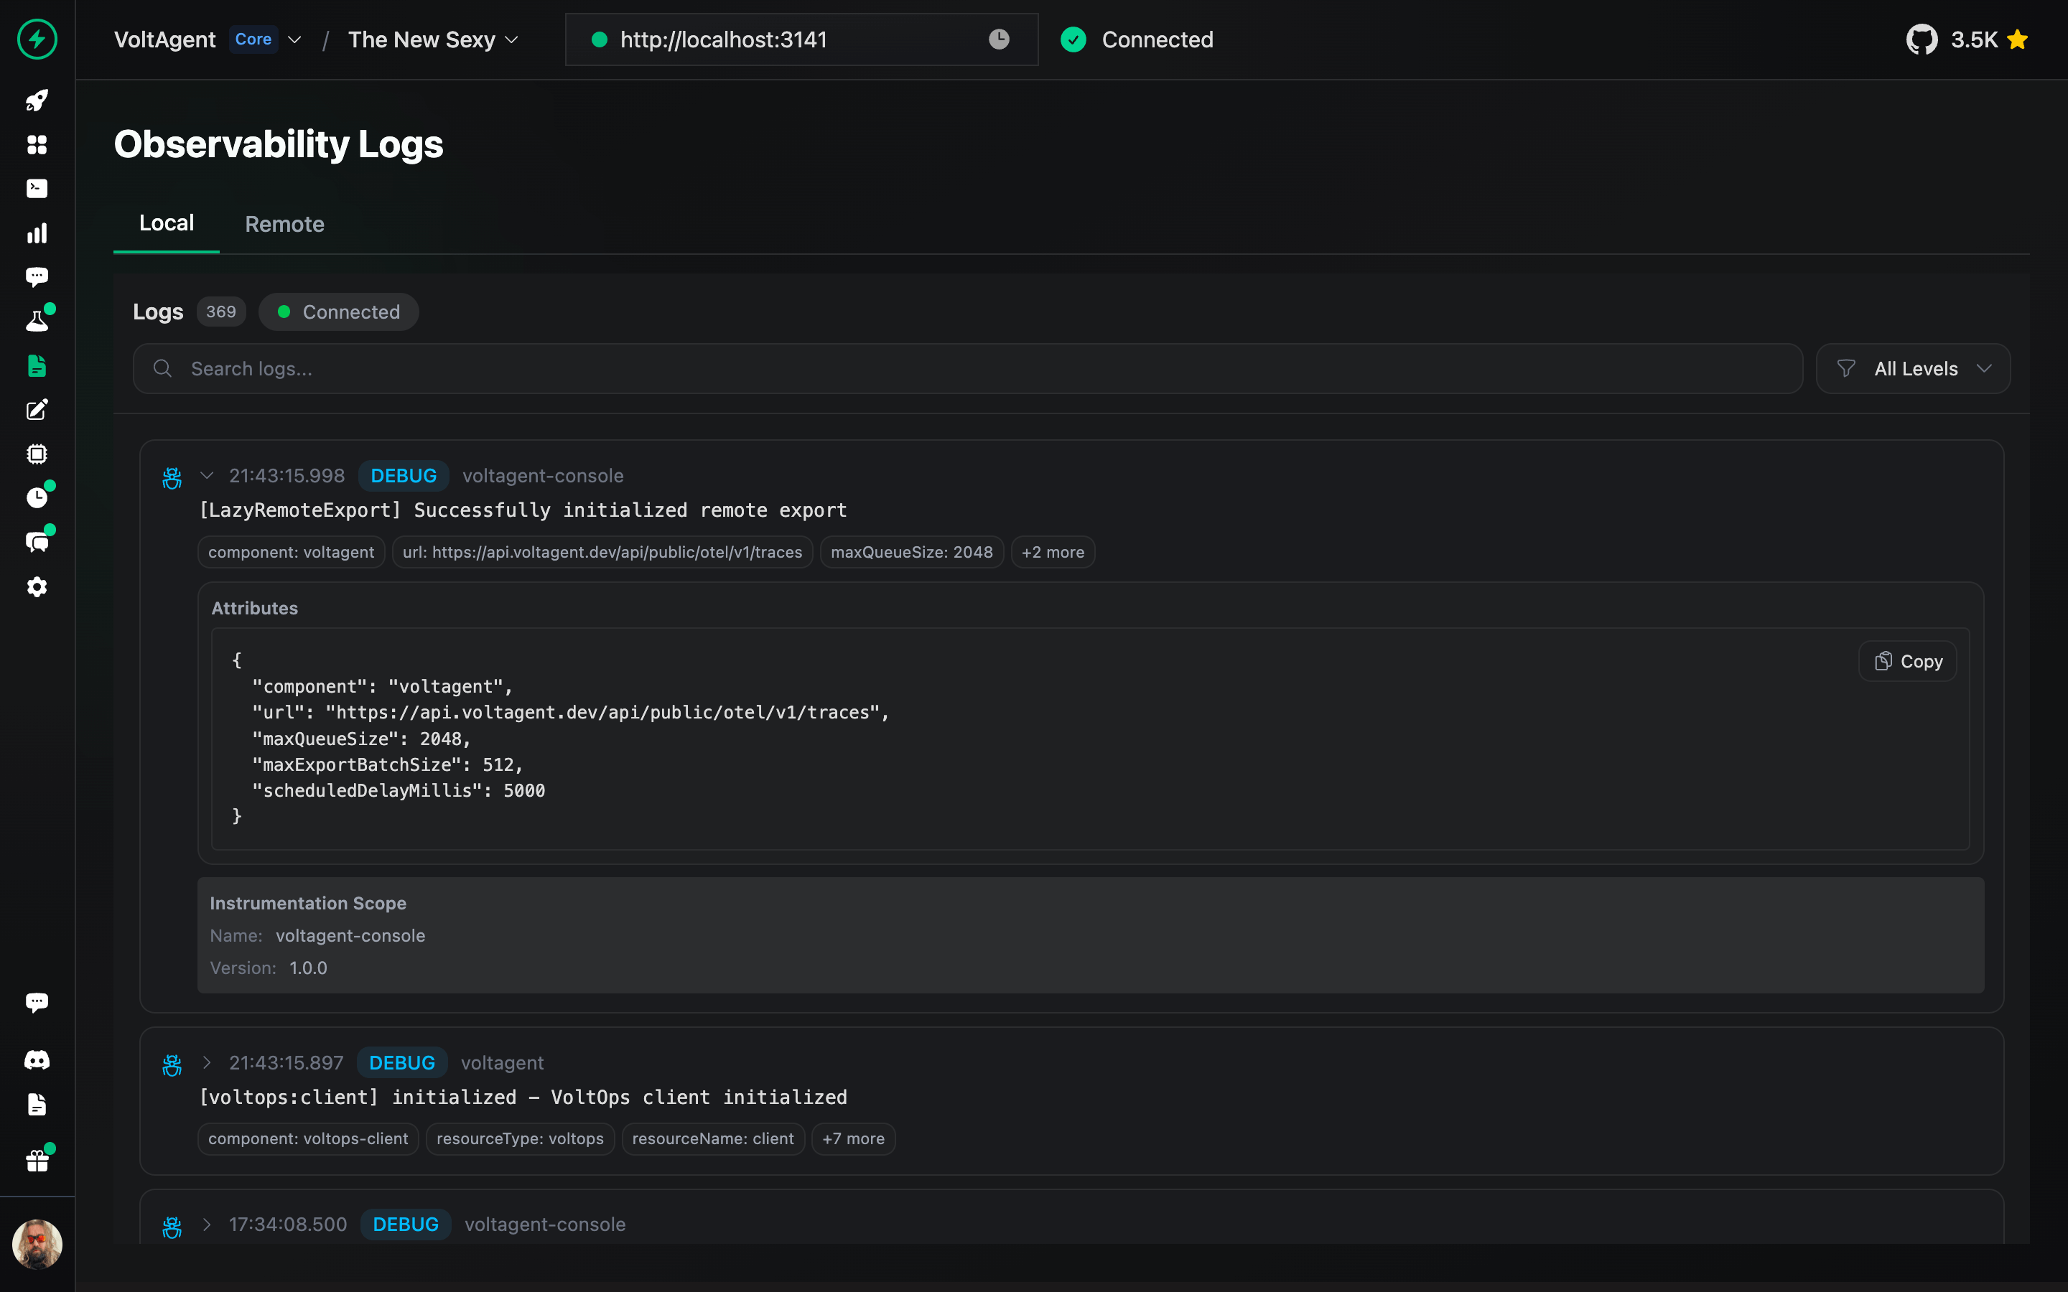
Task: Click the bug icon on the first log entry
Action: pos(171,477)
